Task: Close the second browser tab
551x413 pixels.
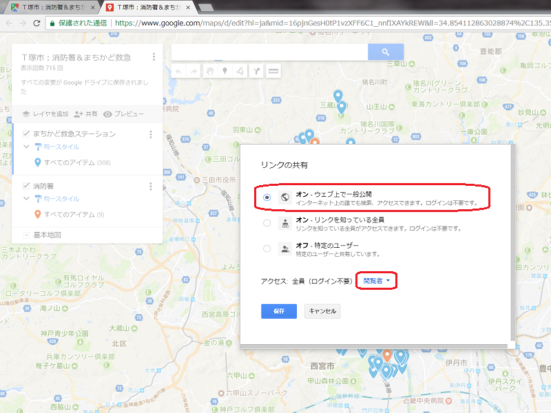Action: click(188, 7)
